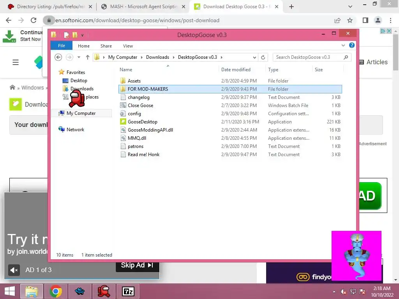The width and height of the screenshot is (399, 299).
Task: Open Chrome tab search dropdown
Action: pos(350,7)
